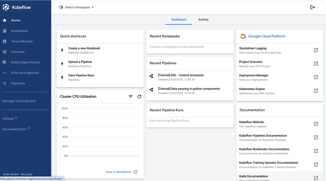Click the Google Cloud Platform logo
This screenshot has width=326, height=181.
point(243,36)
